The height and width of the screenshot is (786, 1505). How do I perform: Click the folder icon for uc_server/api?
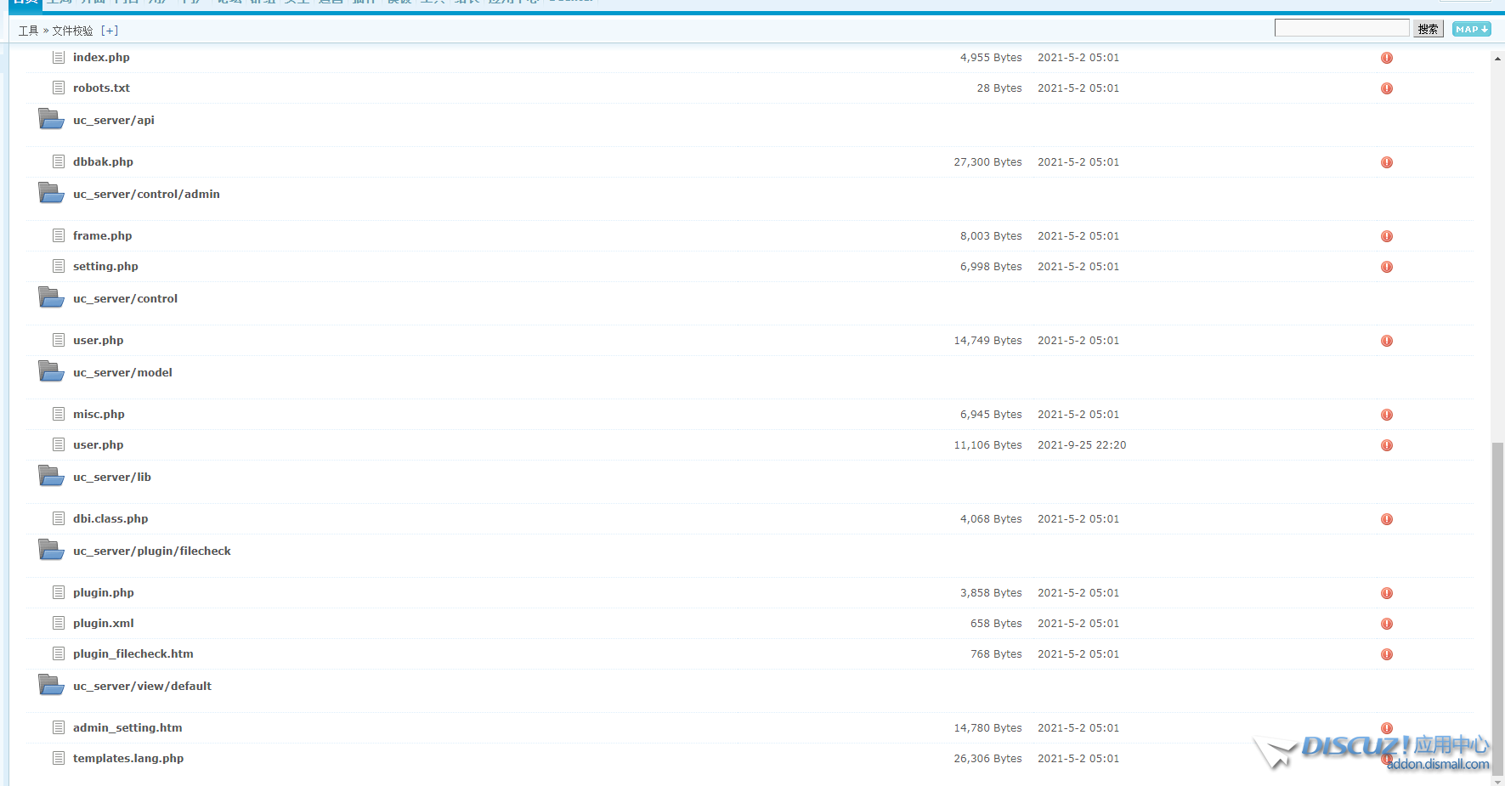click(51, 120)
